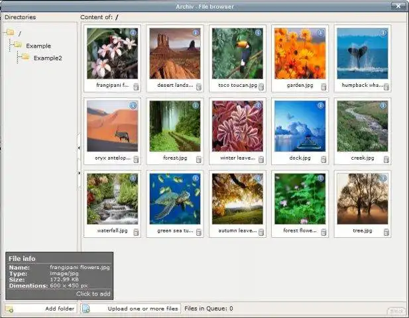Delete tree.jpg with its trash icon
This screenshot has height=318, width=409.
[x=386, y=232]
